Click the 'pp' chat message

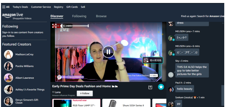pos(179,104)
